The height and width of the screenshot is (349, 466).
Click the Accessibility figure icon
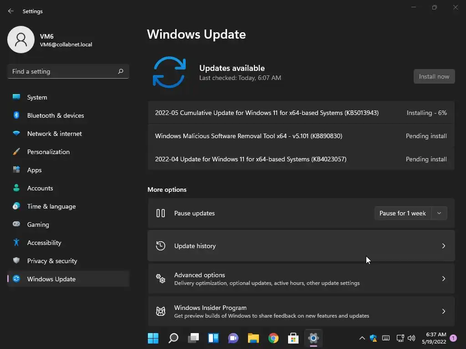[16, 243]
